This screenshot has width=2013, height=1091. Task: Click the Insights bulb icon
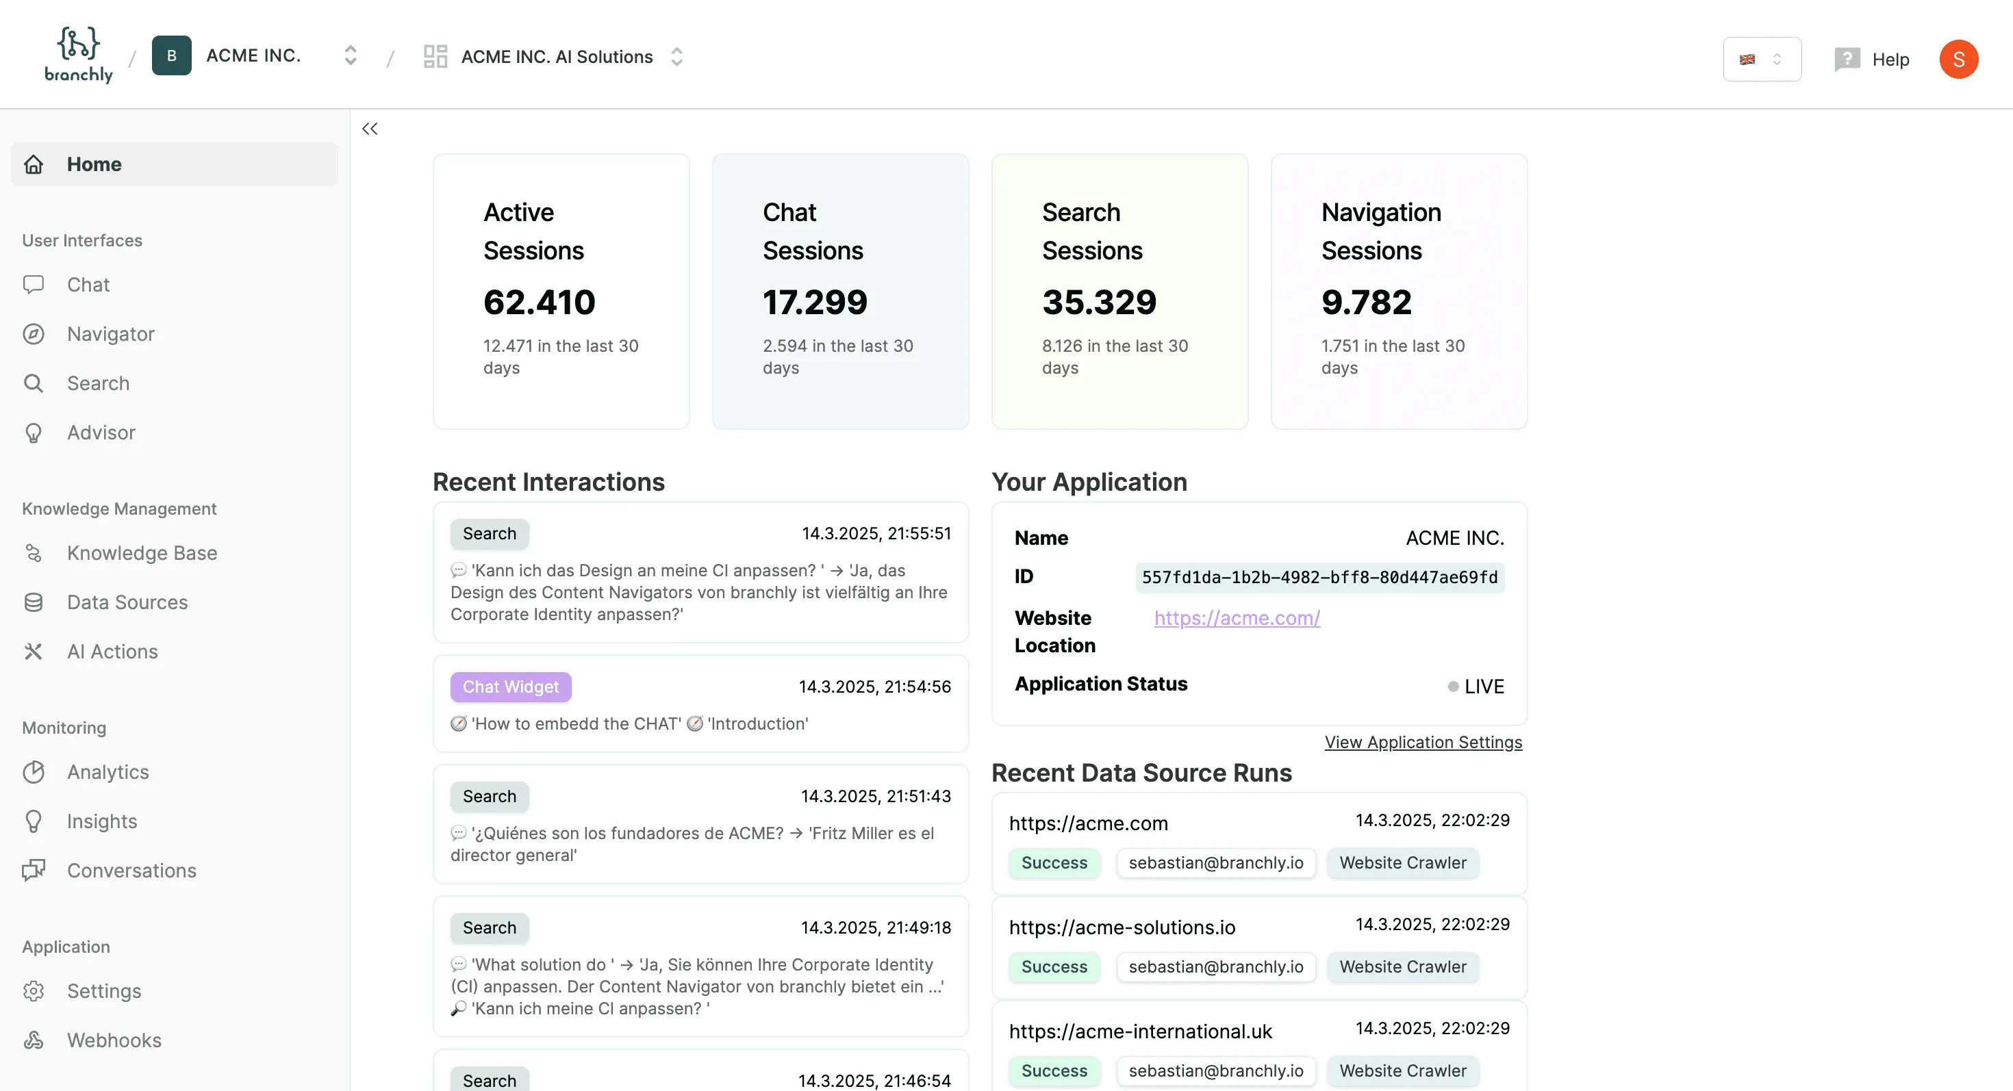(x=34, y=821)
